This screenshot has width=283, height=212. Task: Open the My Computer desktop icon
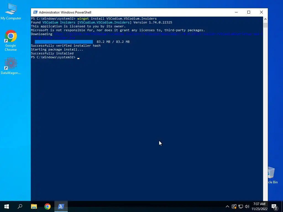tap(11, 12)
